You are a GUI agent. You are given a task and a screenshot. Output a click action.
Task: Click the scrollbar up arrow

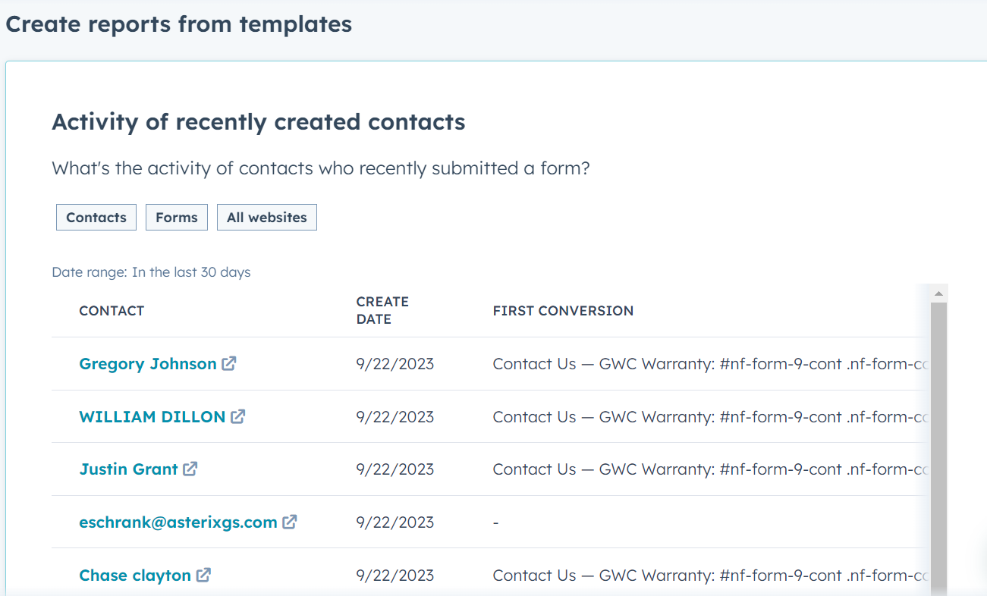[938, 293]
